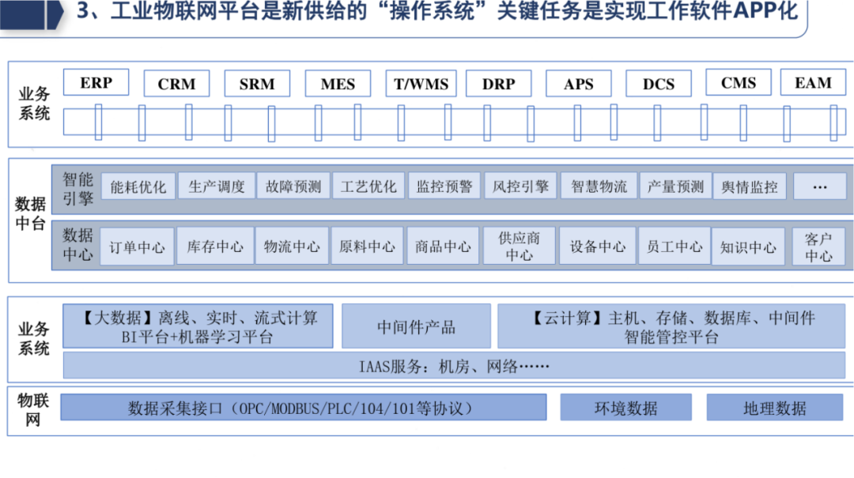The width and height of the screenshot is (854, 478).
Task: Open the 舆情监控 engine module
Action: click(749, 186)
